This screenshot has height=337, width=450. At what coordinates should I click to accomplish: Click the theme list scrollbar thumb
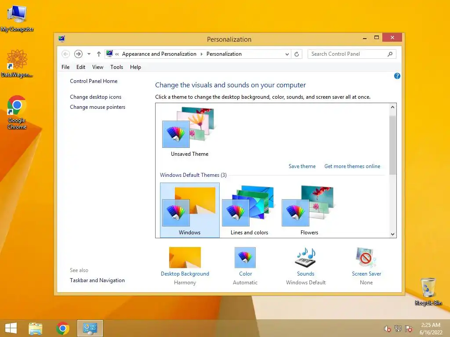click(392, 145)
